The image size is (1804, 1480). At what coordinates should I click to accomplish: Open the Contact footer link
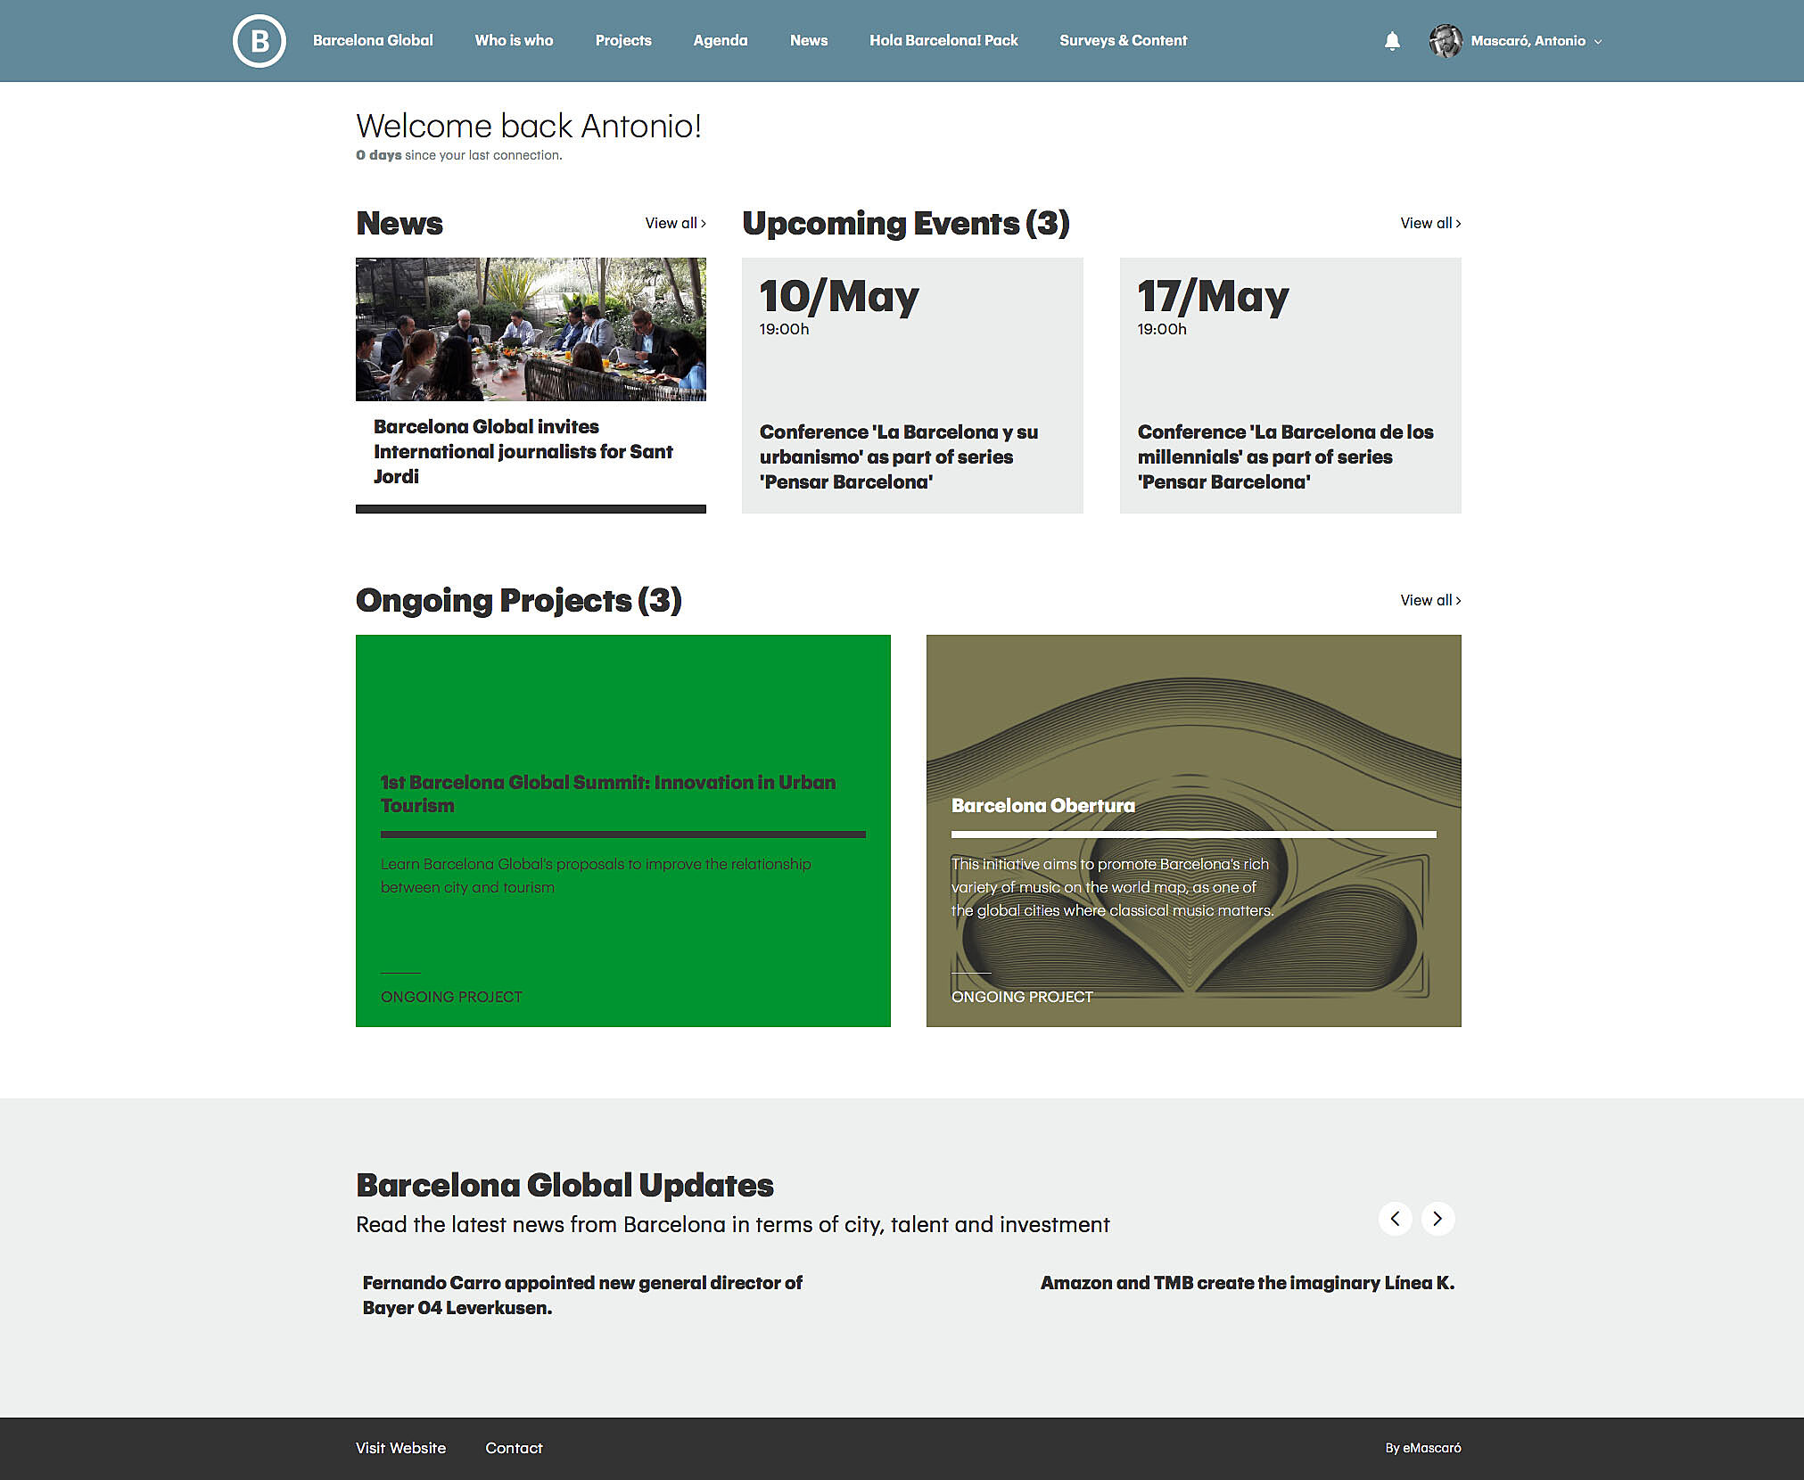[x=514, y=1448]
